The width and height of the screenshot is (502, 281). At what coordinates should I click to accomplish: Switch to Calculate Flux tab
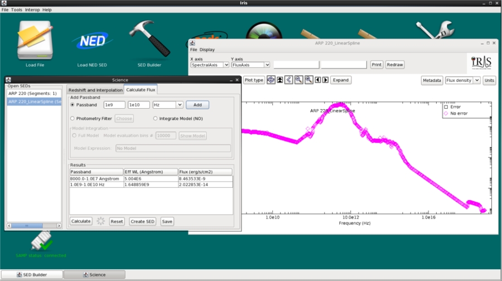(141, 90)
